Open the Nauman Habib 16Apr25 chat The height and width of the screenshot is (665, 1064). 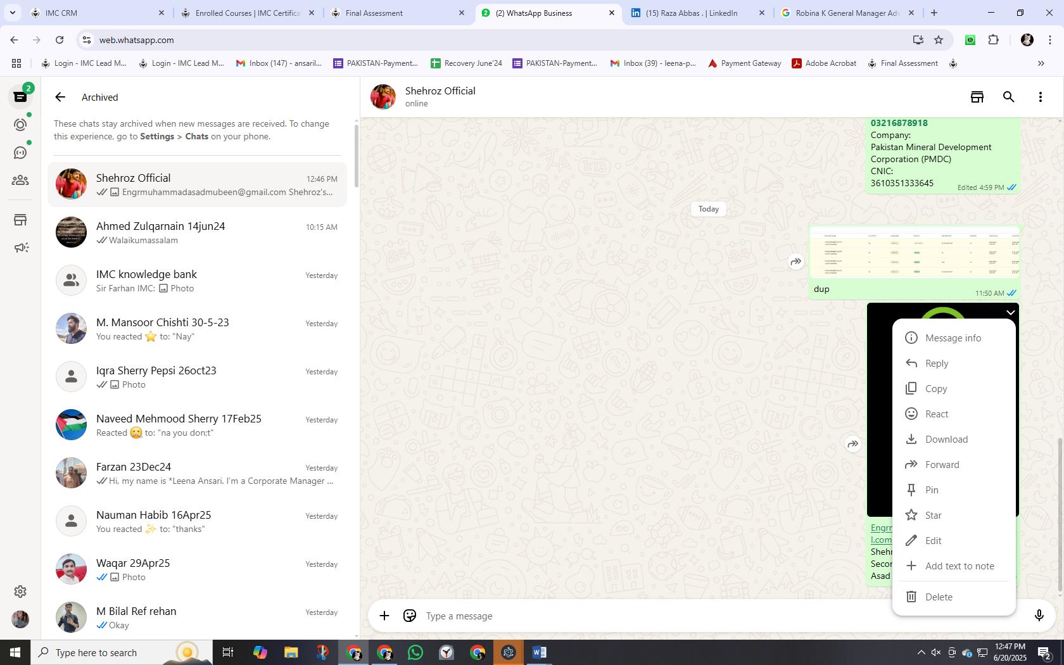click(197, 521)
